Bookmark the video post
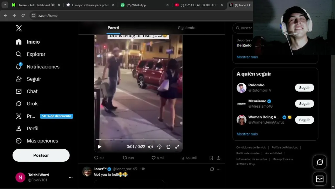The image size is (335, 189). (211, 158)
